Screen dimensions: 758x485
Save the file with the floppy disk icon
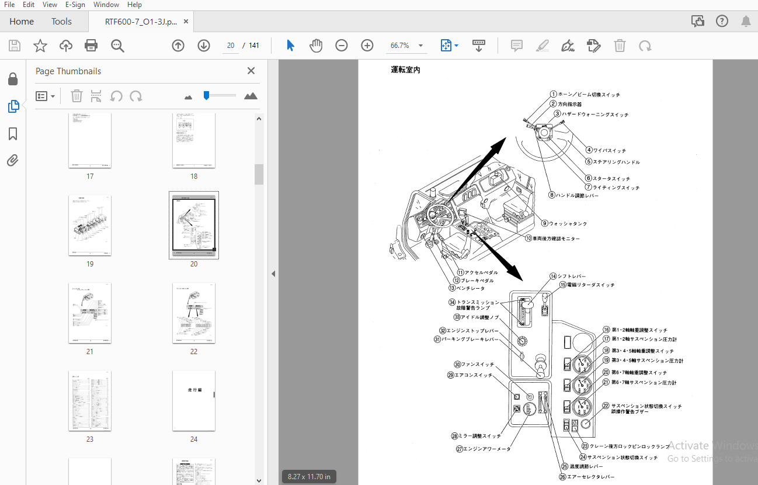tap(15, 46)
